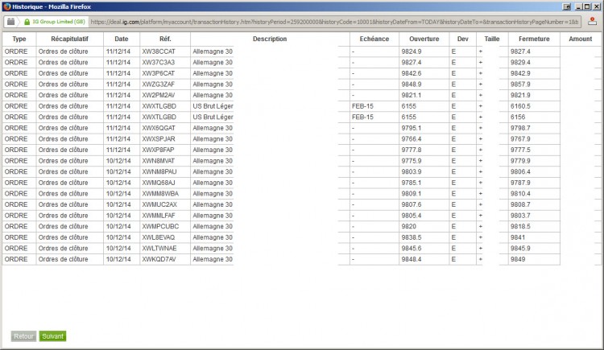Click the Date column header

click(122, 39)
